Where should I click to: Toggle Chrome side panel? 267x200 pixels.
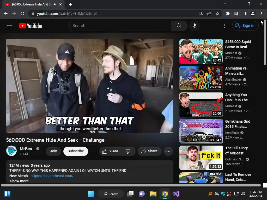[245, 14]
